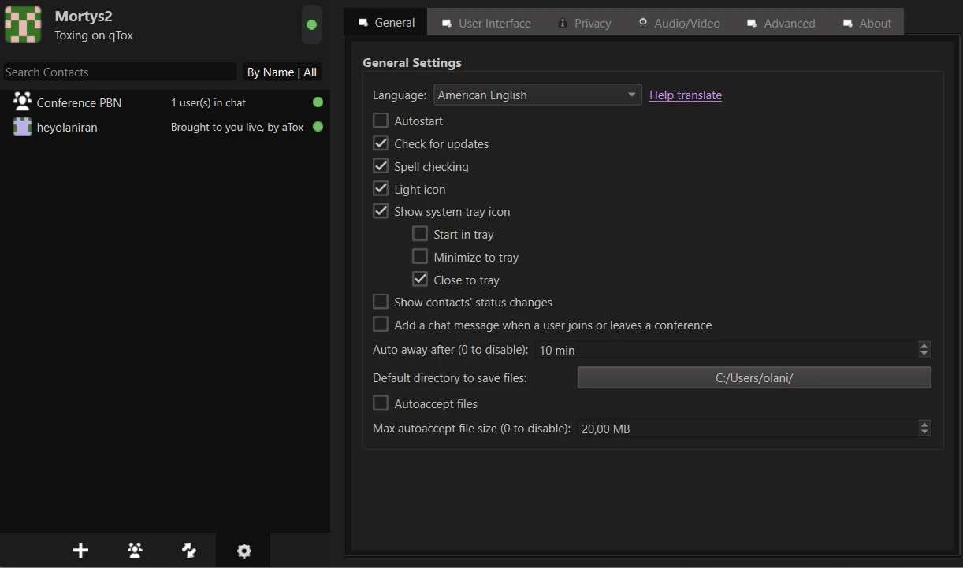Viewport: 963px width, 568px height.
Task: Open the By Name | All filter dropdown
Action: [x=281, y=72]
